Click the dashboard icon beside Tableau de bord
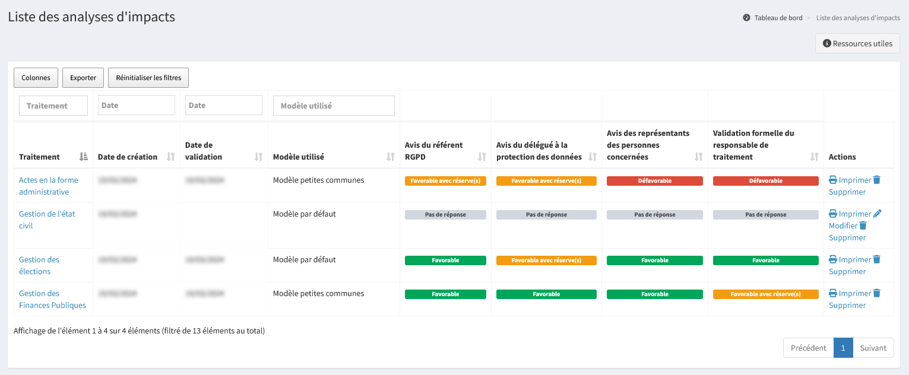Image resolution: width=909 pixels, height=375 pixels. [x=746, y=18]
